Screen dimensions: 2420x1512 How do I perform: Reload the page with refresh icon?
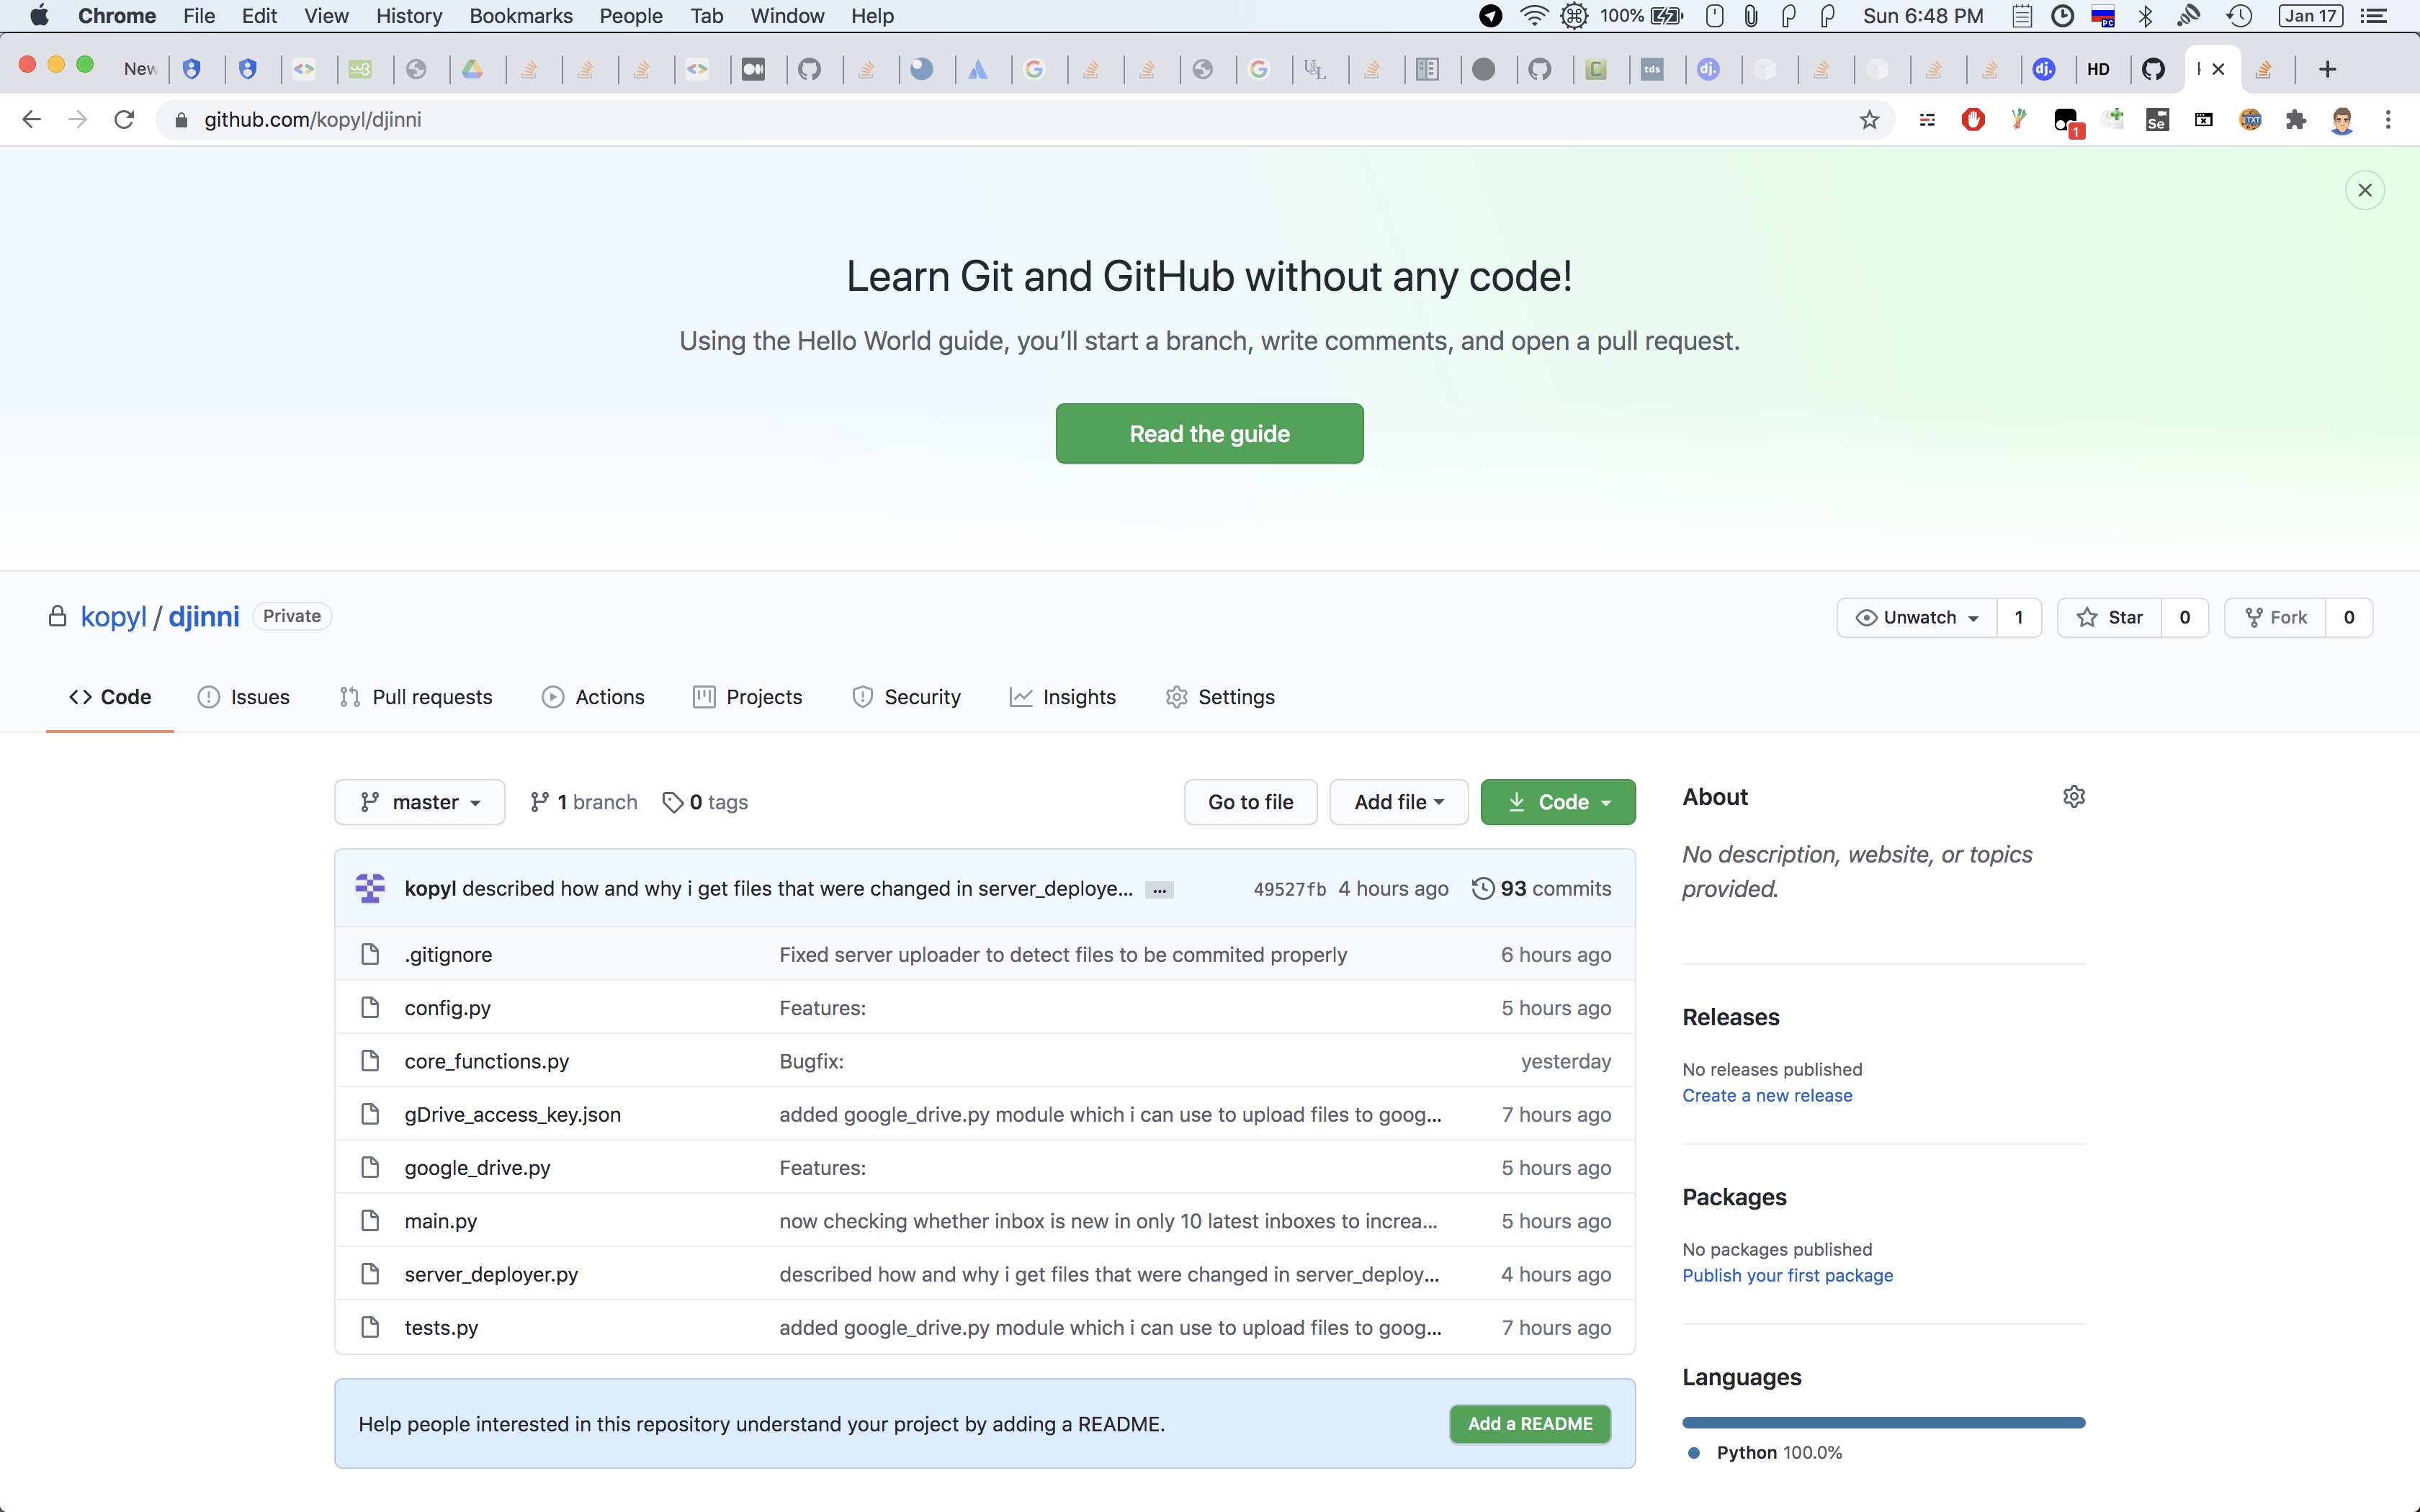(x=124, y=120)
